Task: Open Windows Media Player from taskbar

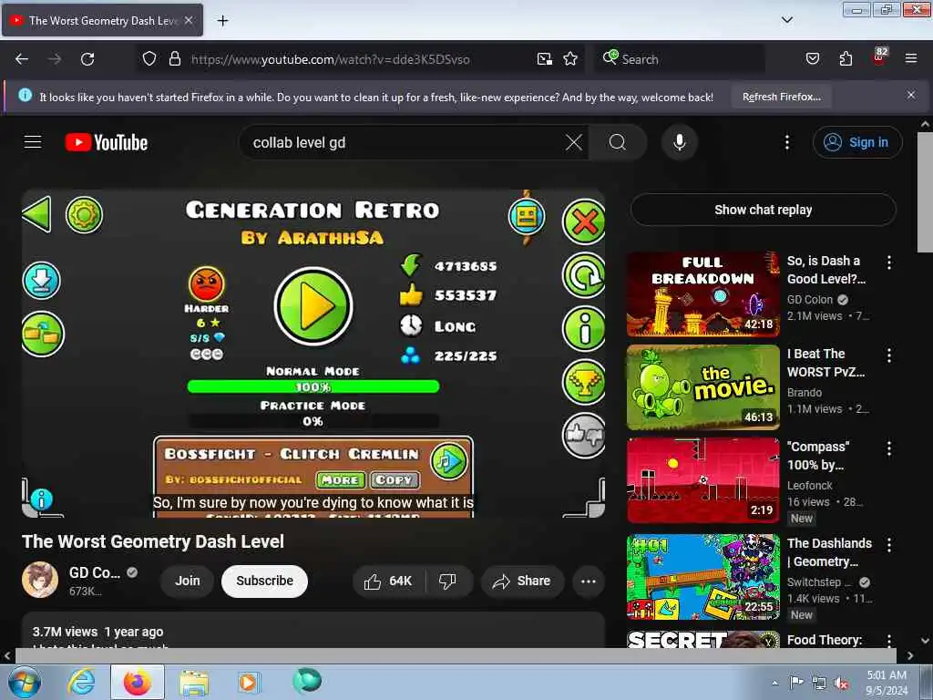Action: [x=248, y=682]
